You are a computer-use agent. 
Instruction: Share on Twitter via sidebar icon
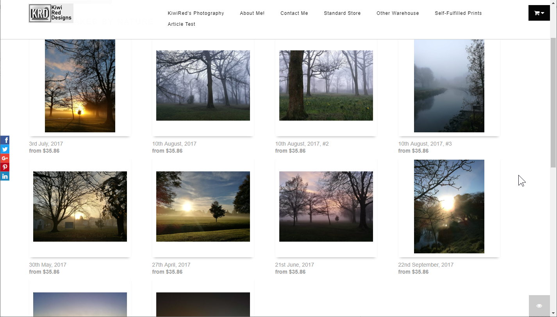[5, 149]
